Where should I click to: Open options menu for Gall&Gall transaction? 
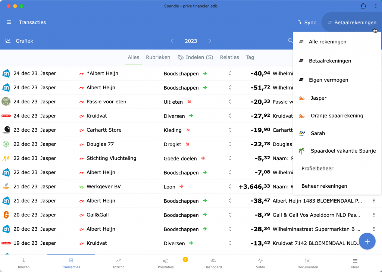(x=374, y=215)
